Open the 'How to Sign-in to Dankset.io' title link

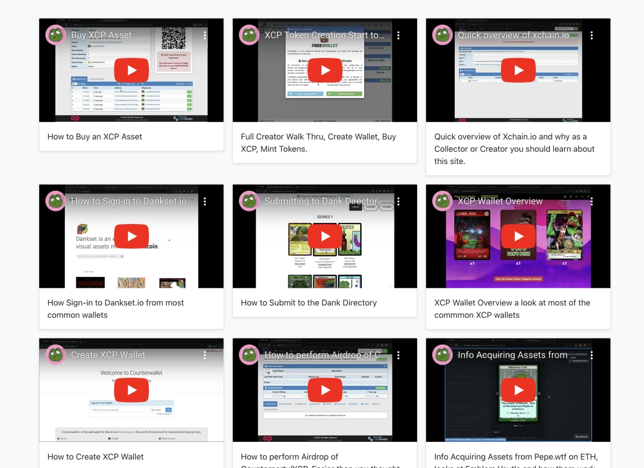(128, 201)
